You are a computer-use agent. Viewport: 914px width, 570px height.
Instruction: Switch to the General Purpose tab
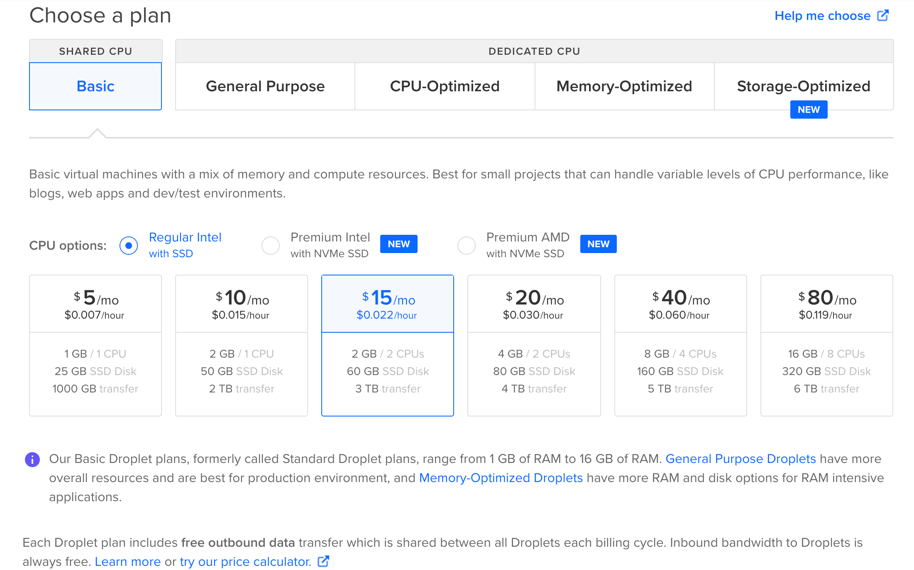(265, 86)
